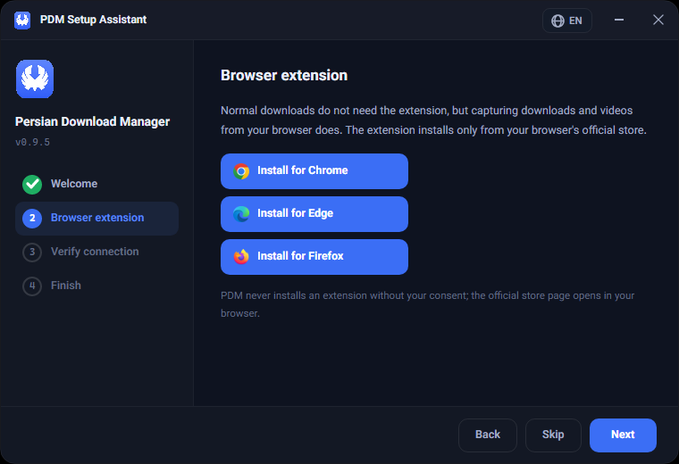This screenshot has width=679, height=464.
Task: Click the green checkmark beside Welcome
Action: coord(32,184)
